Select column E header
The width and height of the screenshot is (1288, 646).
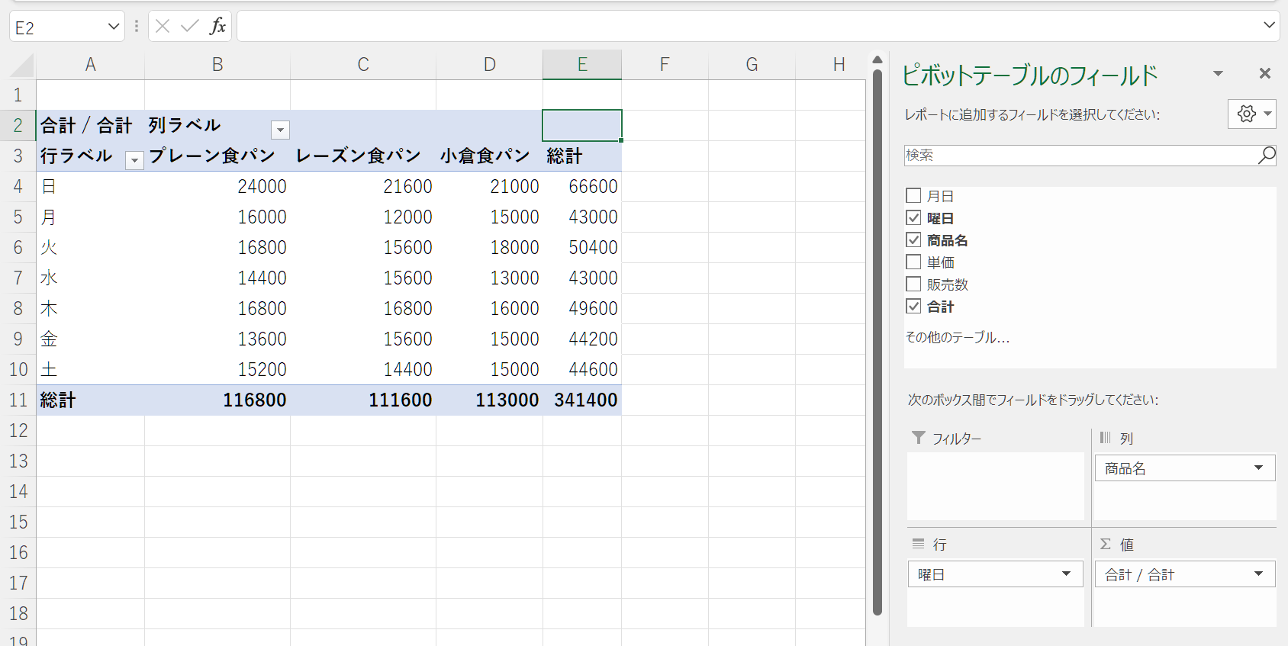tap(581, 65)
